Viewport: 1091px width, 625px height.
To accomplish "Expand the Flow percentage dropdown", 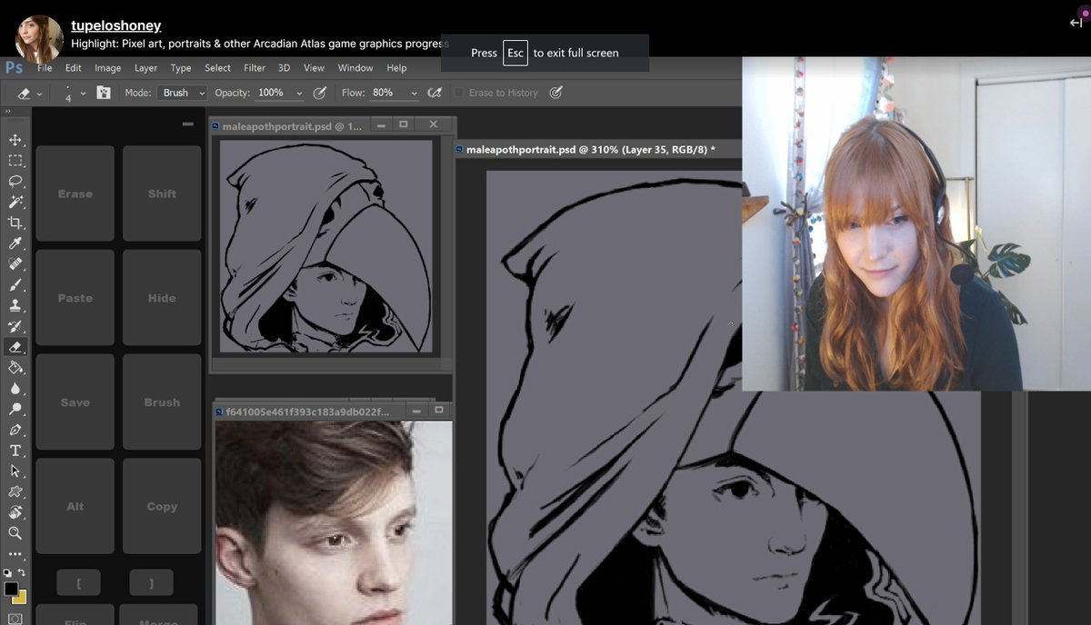I will pos(414,93).
